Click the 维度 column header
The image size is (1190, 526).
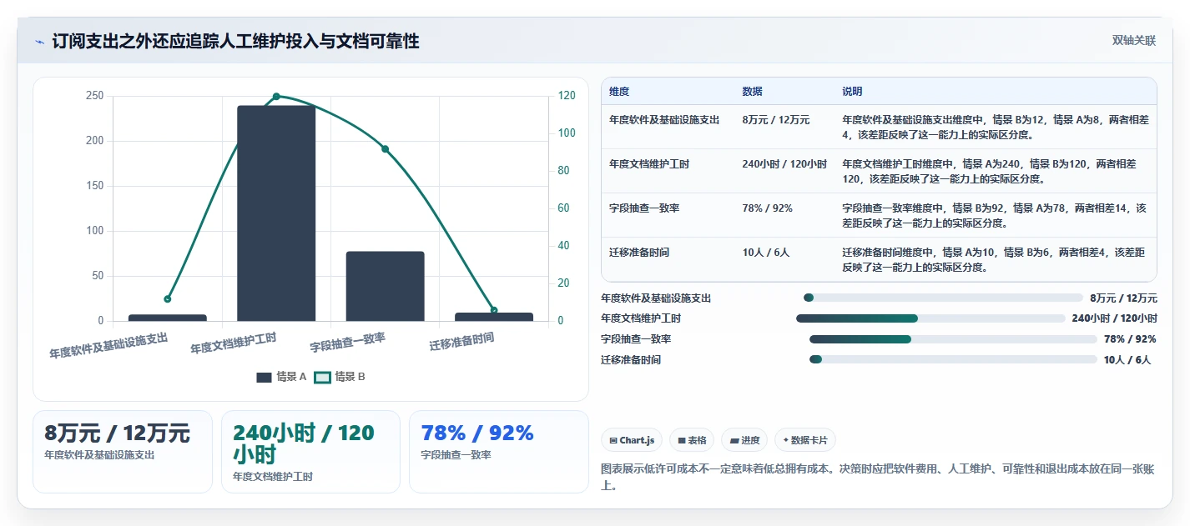(619, 92)
